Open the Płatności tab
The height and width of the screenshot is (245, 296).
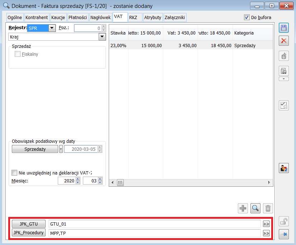point(77,17)
